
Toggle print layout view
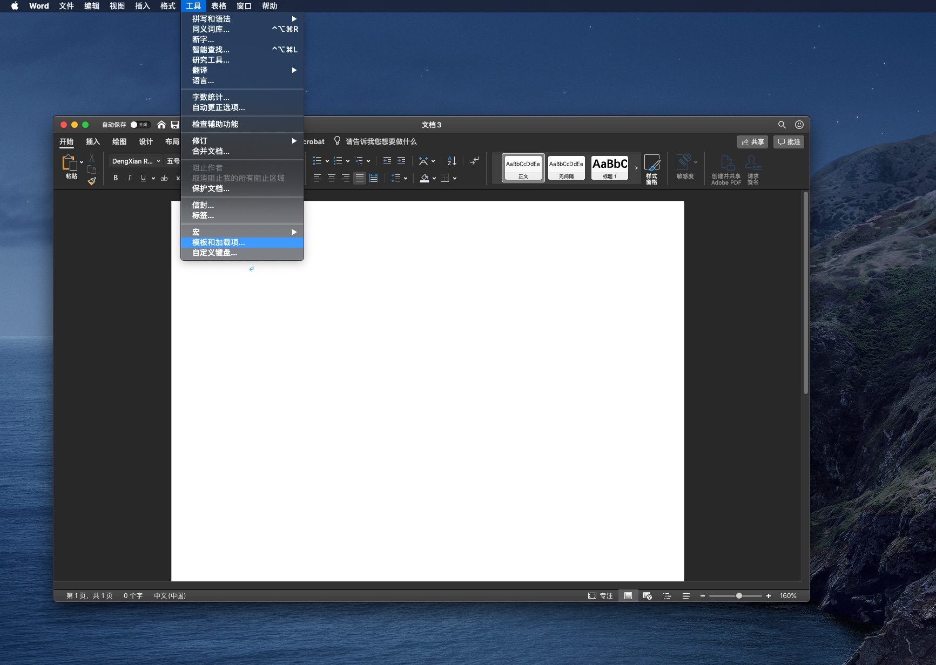(628, 596)
